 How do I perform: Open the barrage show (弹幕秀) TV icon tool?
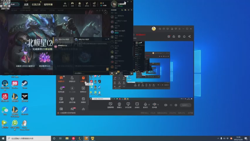83,100
